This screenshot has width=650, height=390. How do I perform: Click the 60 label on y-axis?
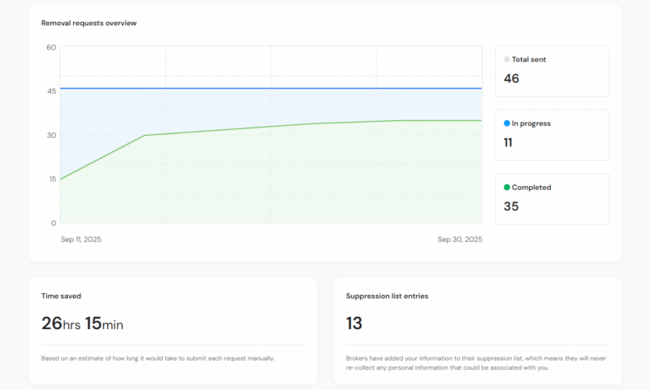pyautogui.click(x=51, y=47)
